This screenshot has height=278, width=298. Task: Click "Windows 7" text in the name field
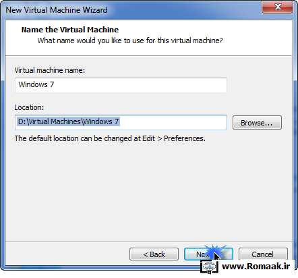(x=36, y=84)
